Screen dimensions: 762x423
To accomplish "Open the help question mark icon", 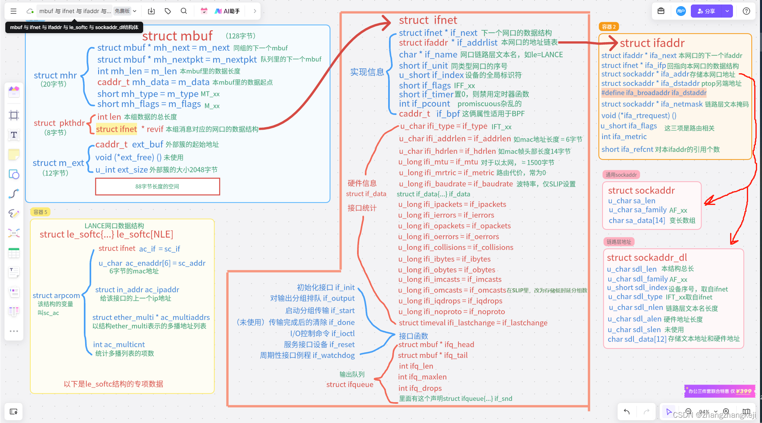I will tap(746, 11).
